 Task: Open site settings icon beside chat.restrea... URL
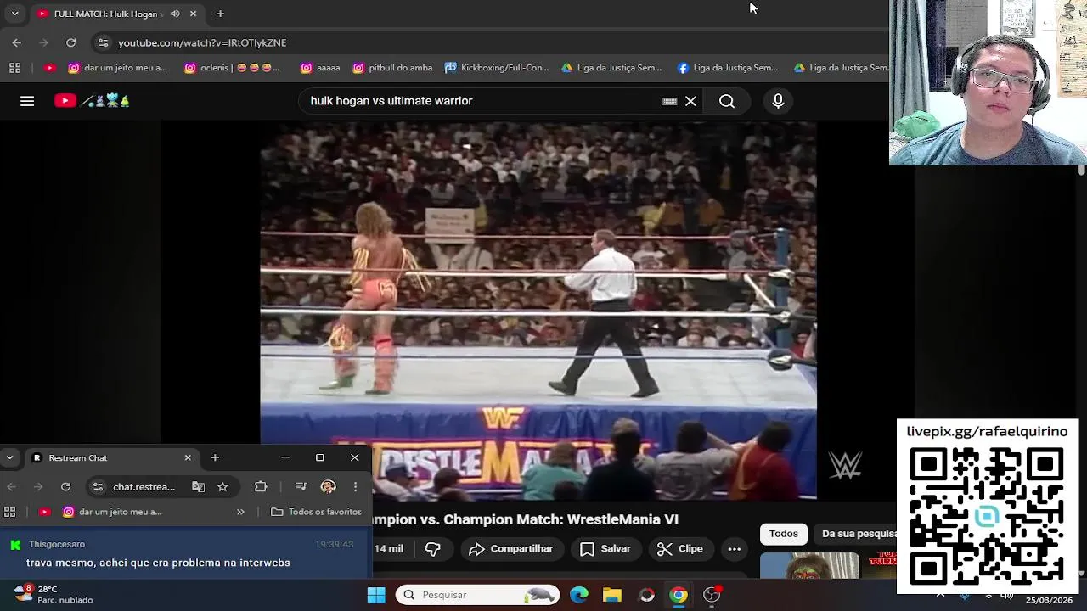(x=98, y=487)
